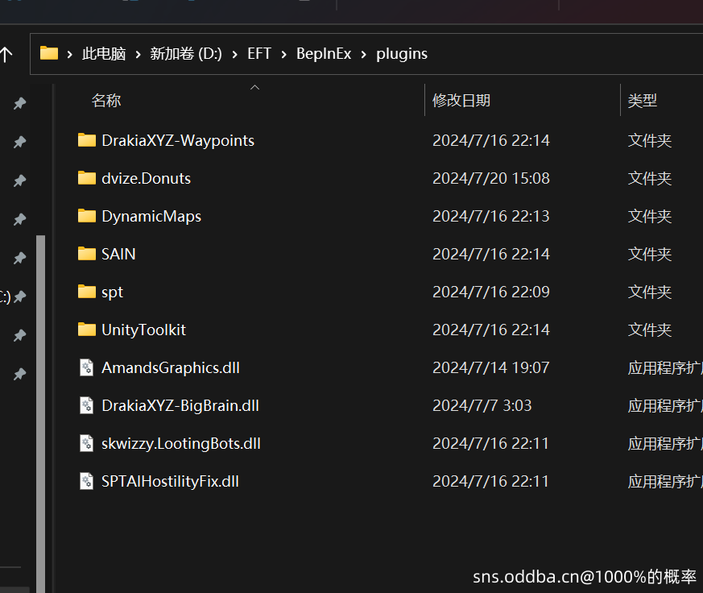Go up one folder level arrow
This screenshot has height=593, width=703.
[6, 54]
